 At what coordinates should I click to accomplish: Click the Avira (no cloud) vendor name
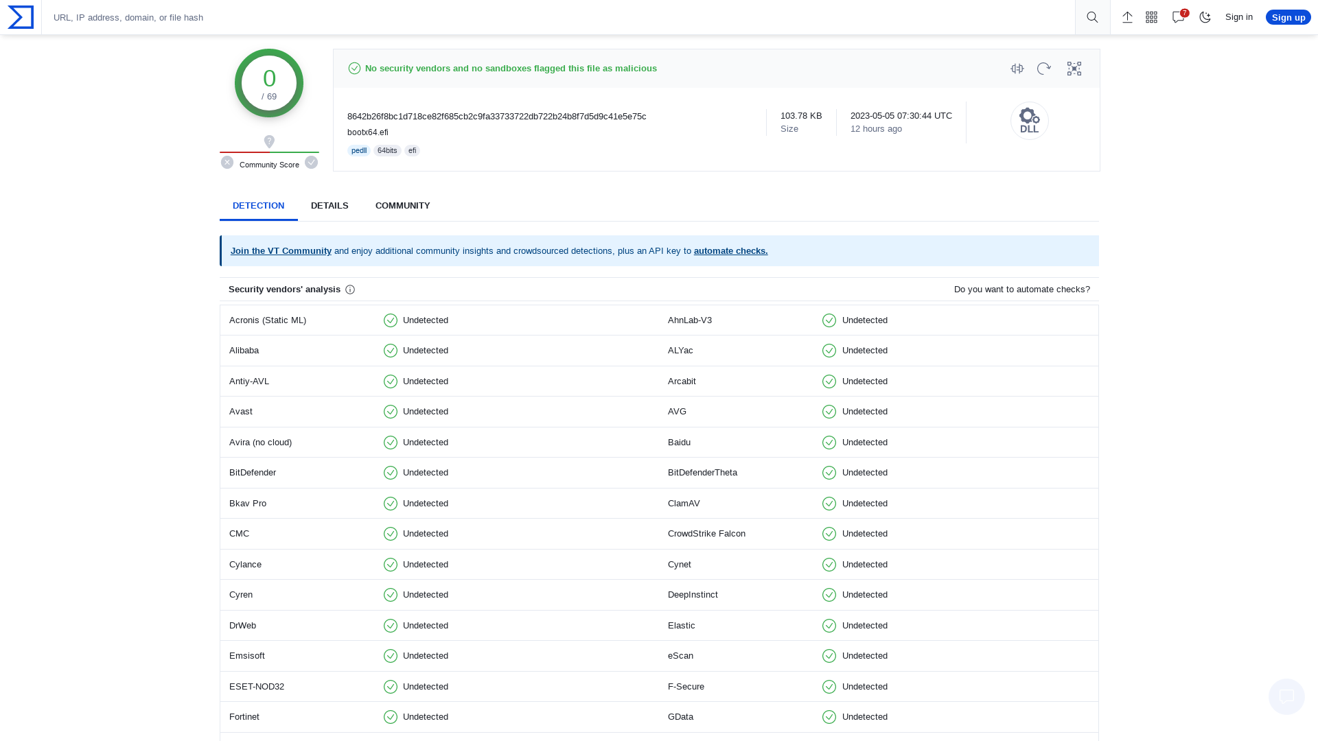click(x=260, y=443)
